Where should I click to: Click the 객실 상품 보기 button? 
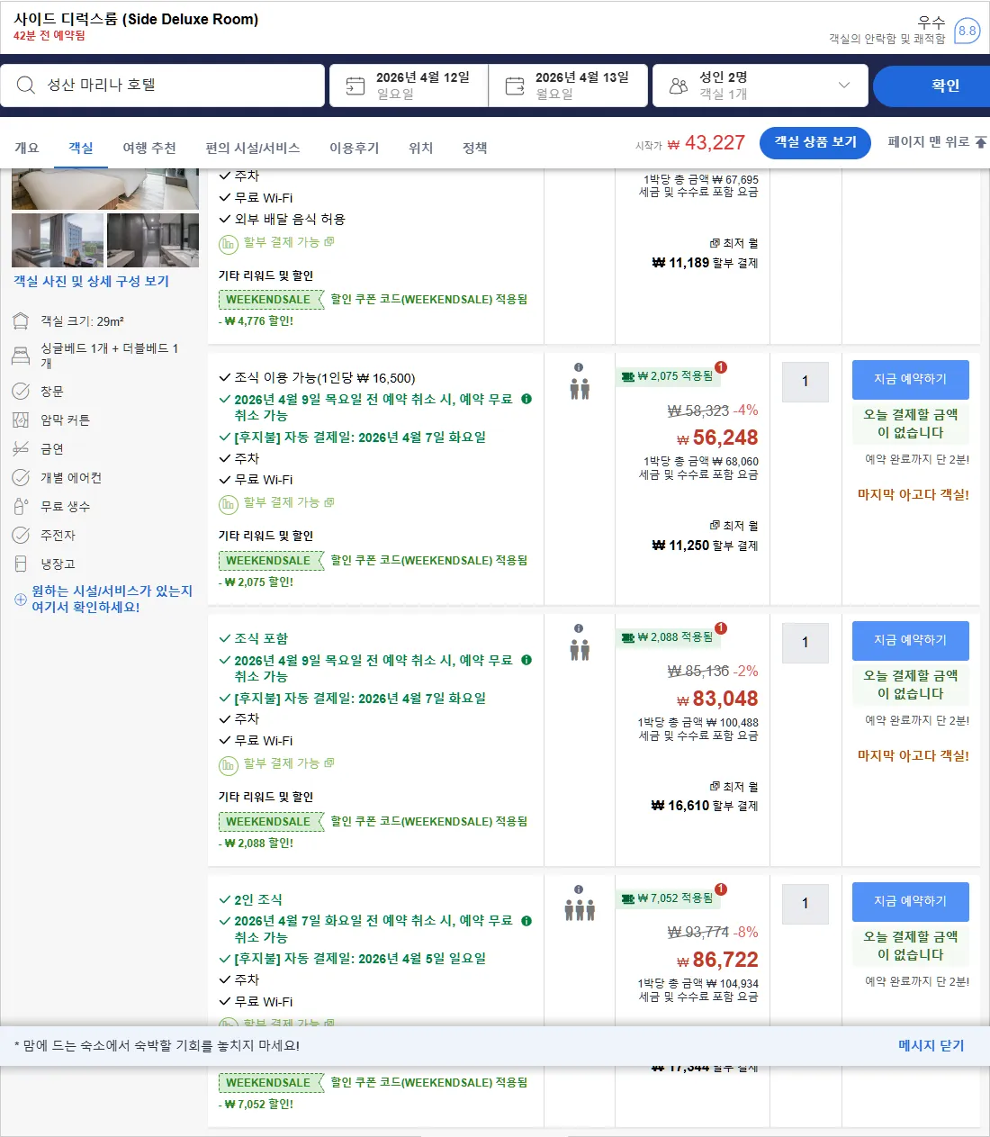(815, 142)
